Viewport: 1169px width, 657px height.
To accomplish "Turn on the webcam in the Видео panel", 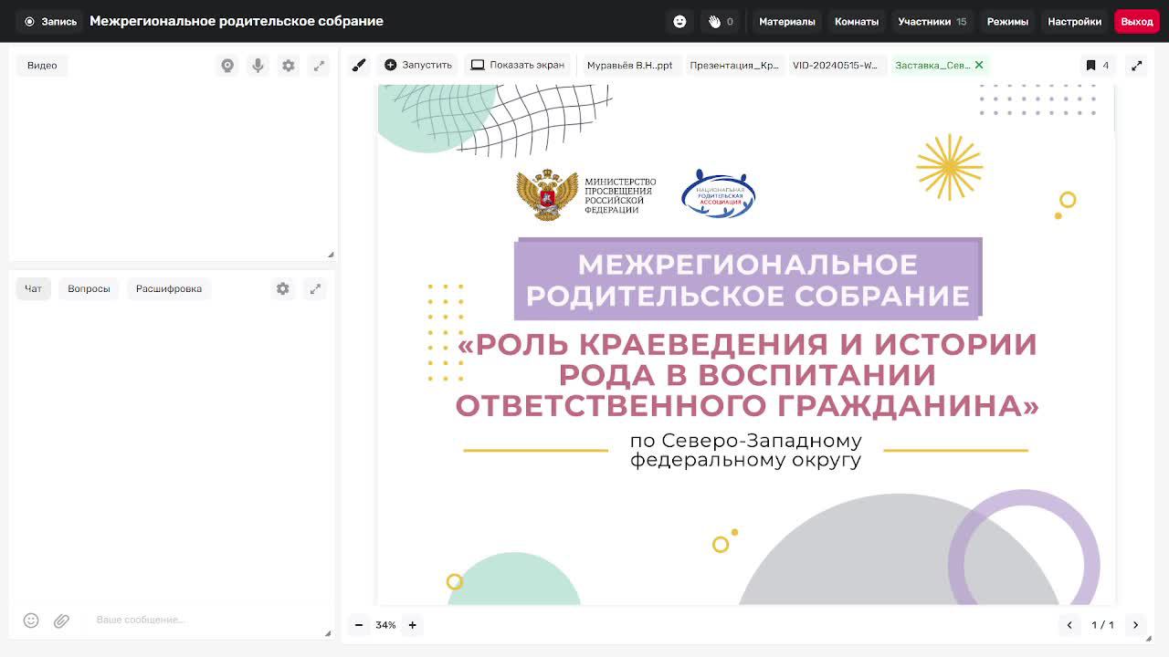I will coord(227,66).
